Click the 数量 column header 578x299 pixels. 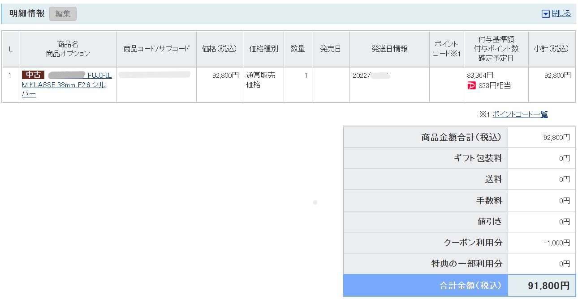tap(298, 49)
